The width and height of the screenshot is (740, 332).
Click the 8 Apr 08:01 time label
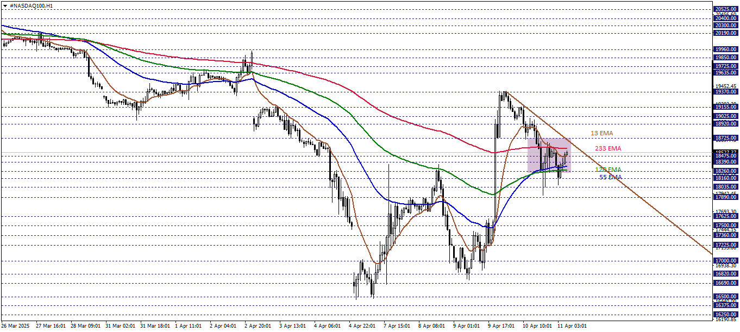pyautogui.click(x=432, y=326)
